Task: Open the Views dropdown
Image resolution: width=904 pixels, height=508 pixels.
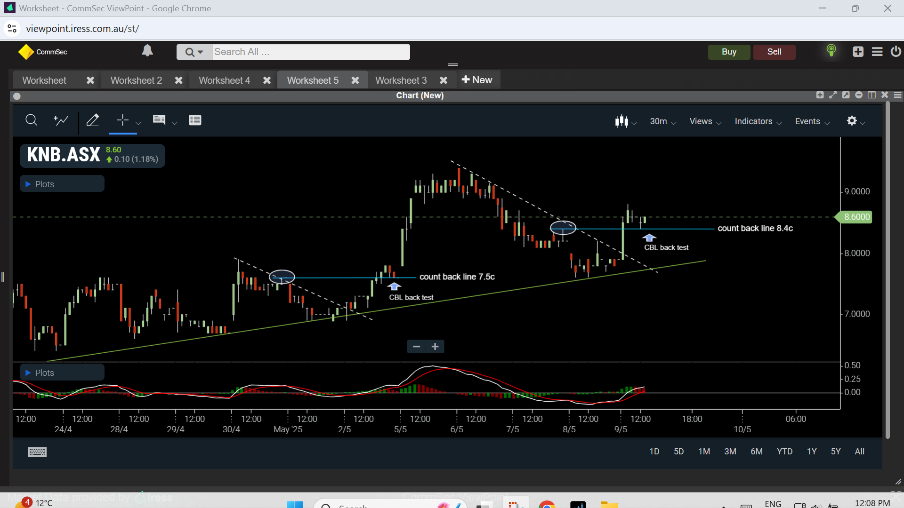Action: [x=705, y=121]
